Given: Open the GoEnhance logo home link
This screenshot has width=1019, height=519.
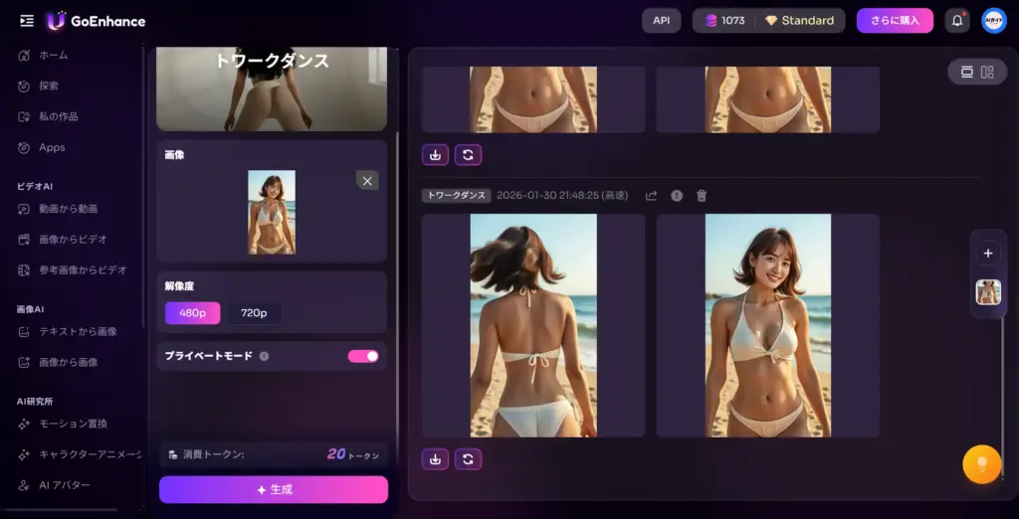Looking at the screenshot, I should [97, 21].
